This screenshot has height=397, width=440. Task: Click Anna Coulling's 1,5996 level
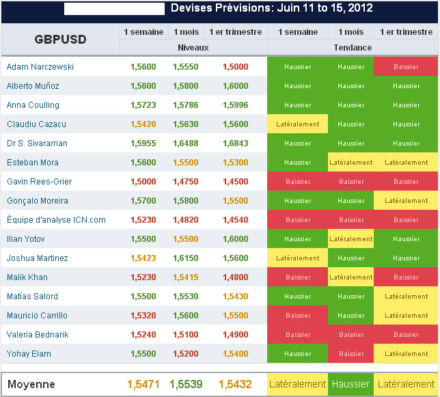tap(236, 105)
